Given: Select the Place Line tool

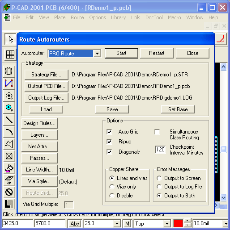Looking at the screenshot, I should click(9, 120).
